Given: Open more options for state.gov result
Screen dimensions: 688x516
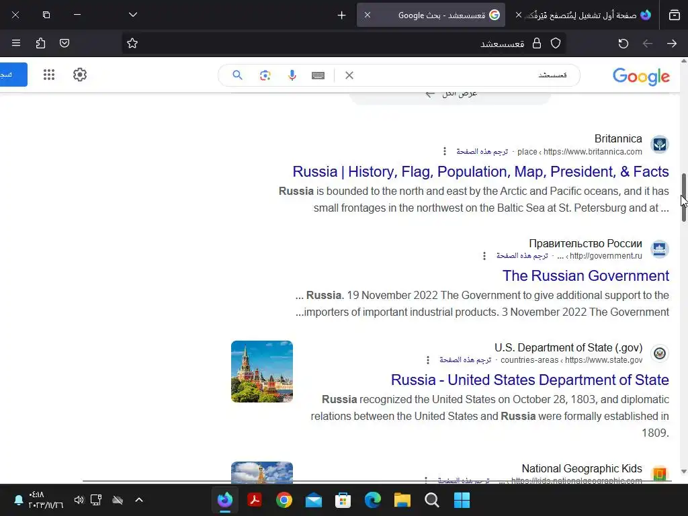Looking at the screenshot, I should click(x=428, y=360).
